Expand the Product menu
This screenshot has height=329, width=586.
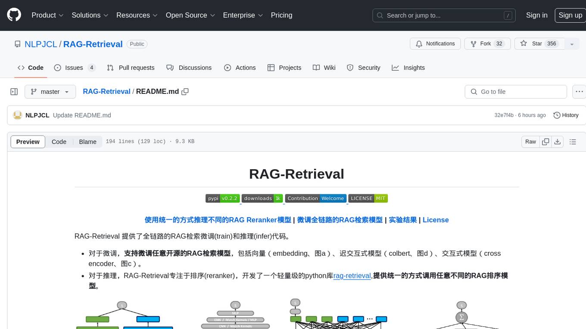coord(47,15)
